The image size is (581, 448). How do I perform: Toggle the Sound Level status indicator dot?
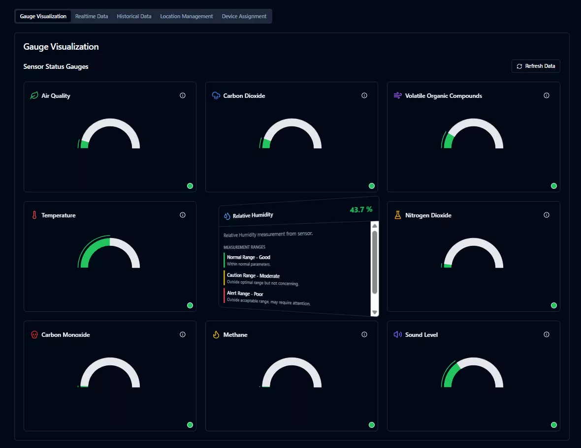pos(553,424)
